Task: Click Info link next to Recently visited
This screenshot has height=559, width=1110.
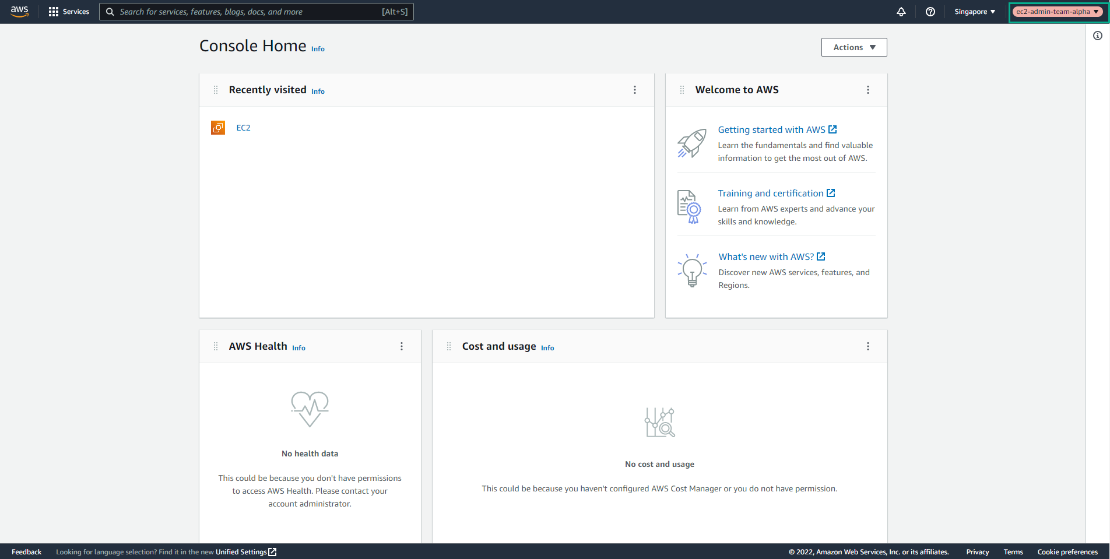Action: click(x=318, y=92)
